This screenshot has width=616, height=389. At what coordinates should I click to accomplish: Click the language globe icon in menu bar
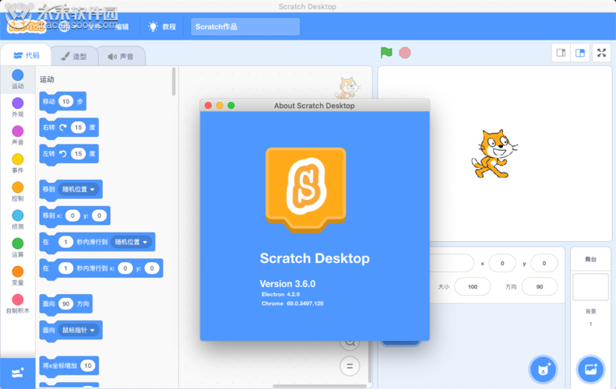[x=64, y=26]
